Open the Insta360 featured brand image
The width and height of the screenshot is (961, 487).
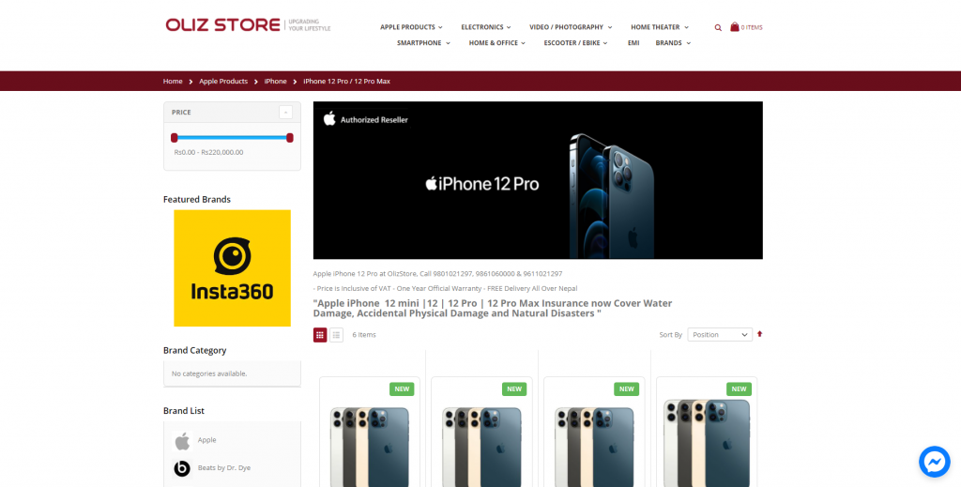click(x=233, y=268)
